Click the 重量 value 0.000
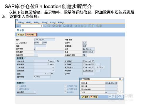Screen dimensions: 141x105 pyautogui.click(x=42, y=74)
